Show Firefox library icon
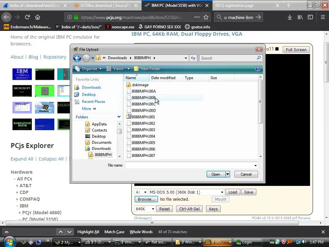 pos(300,17)
